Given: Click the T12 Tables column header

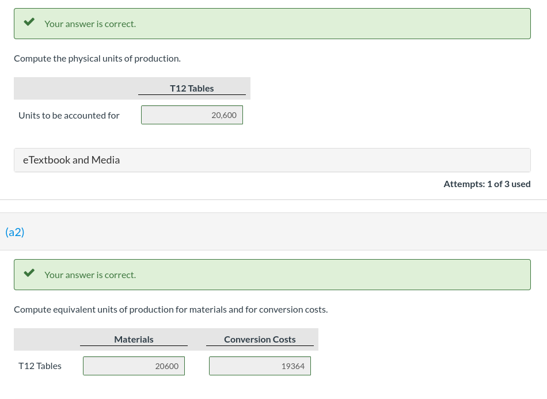Looking at the screenshot, I should [x=192, y=88].
